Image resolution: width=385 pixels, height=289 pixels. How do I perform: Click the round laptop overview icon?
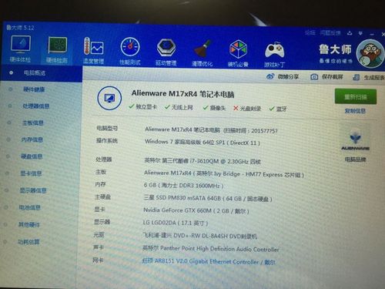(x=109, y=98)
